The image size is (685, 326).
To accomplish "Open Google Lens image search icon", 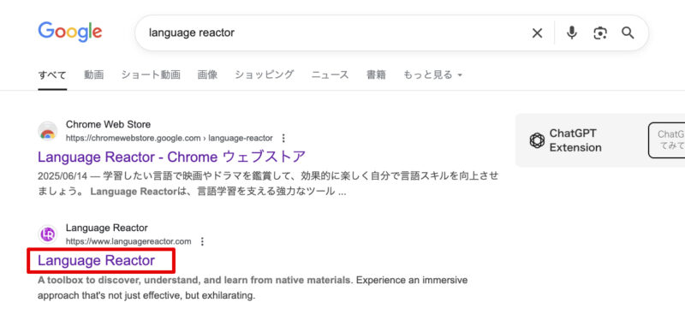I will [x=600, y=33].
